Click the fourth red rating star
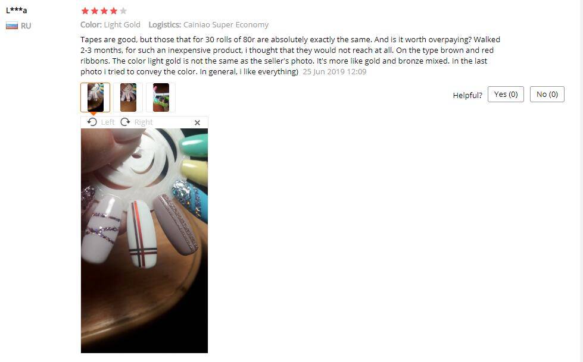 pos(114,11)
